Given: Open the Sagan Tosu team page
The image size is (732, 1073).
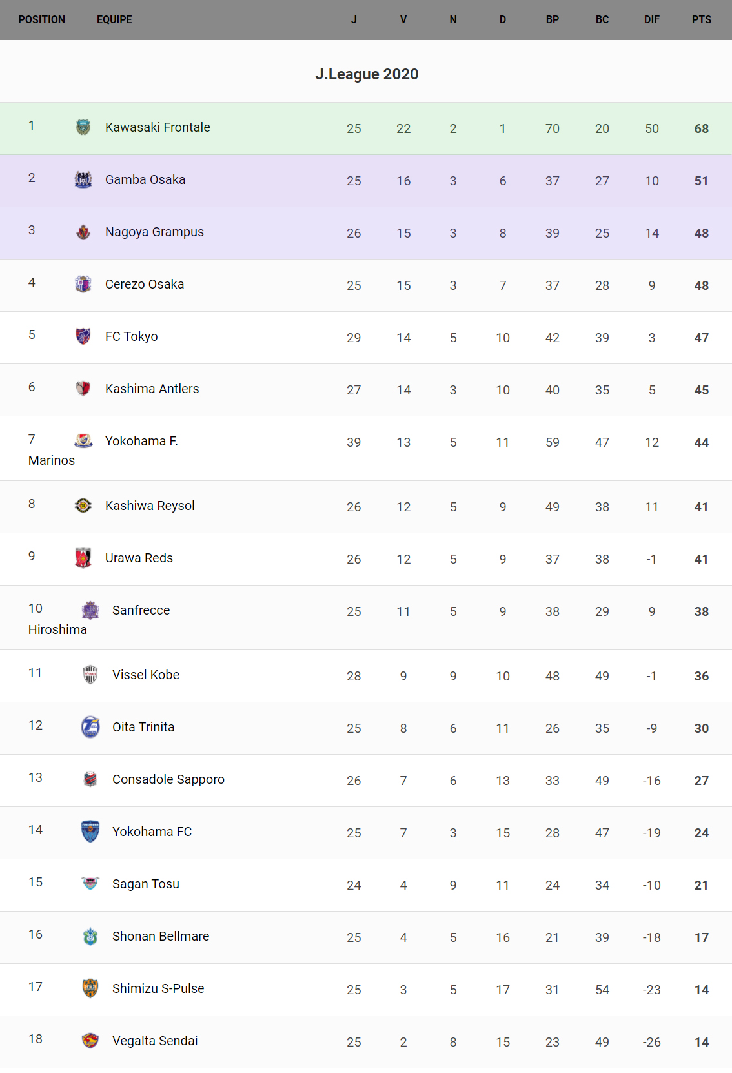Looking at the screenshot, I should click(146, 884).
